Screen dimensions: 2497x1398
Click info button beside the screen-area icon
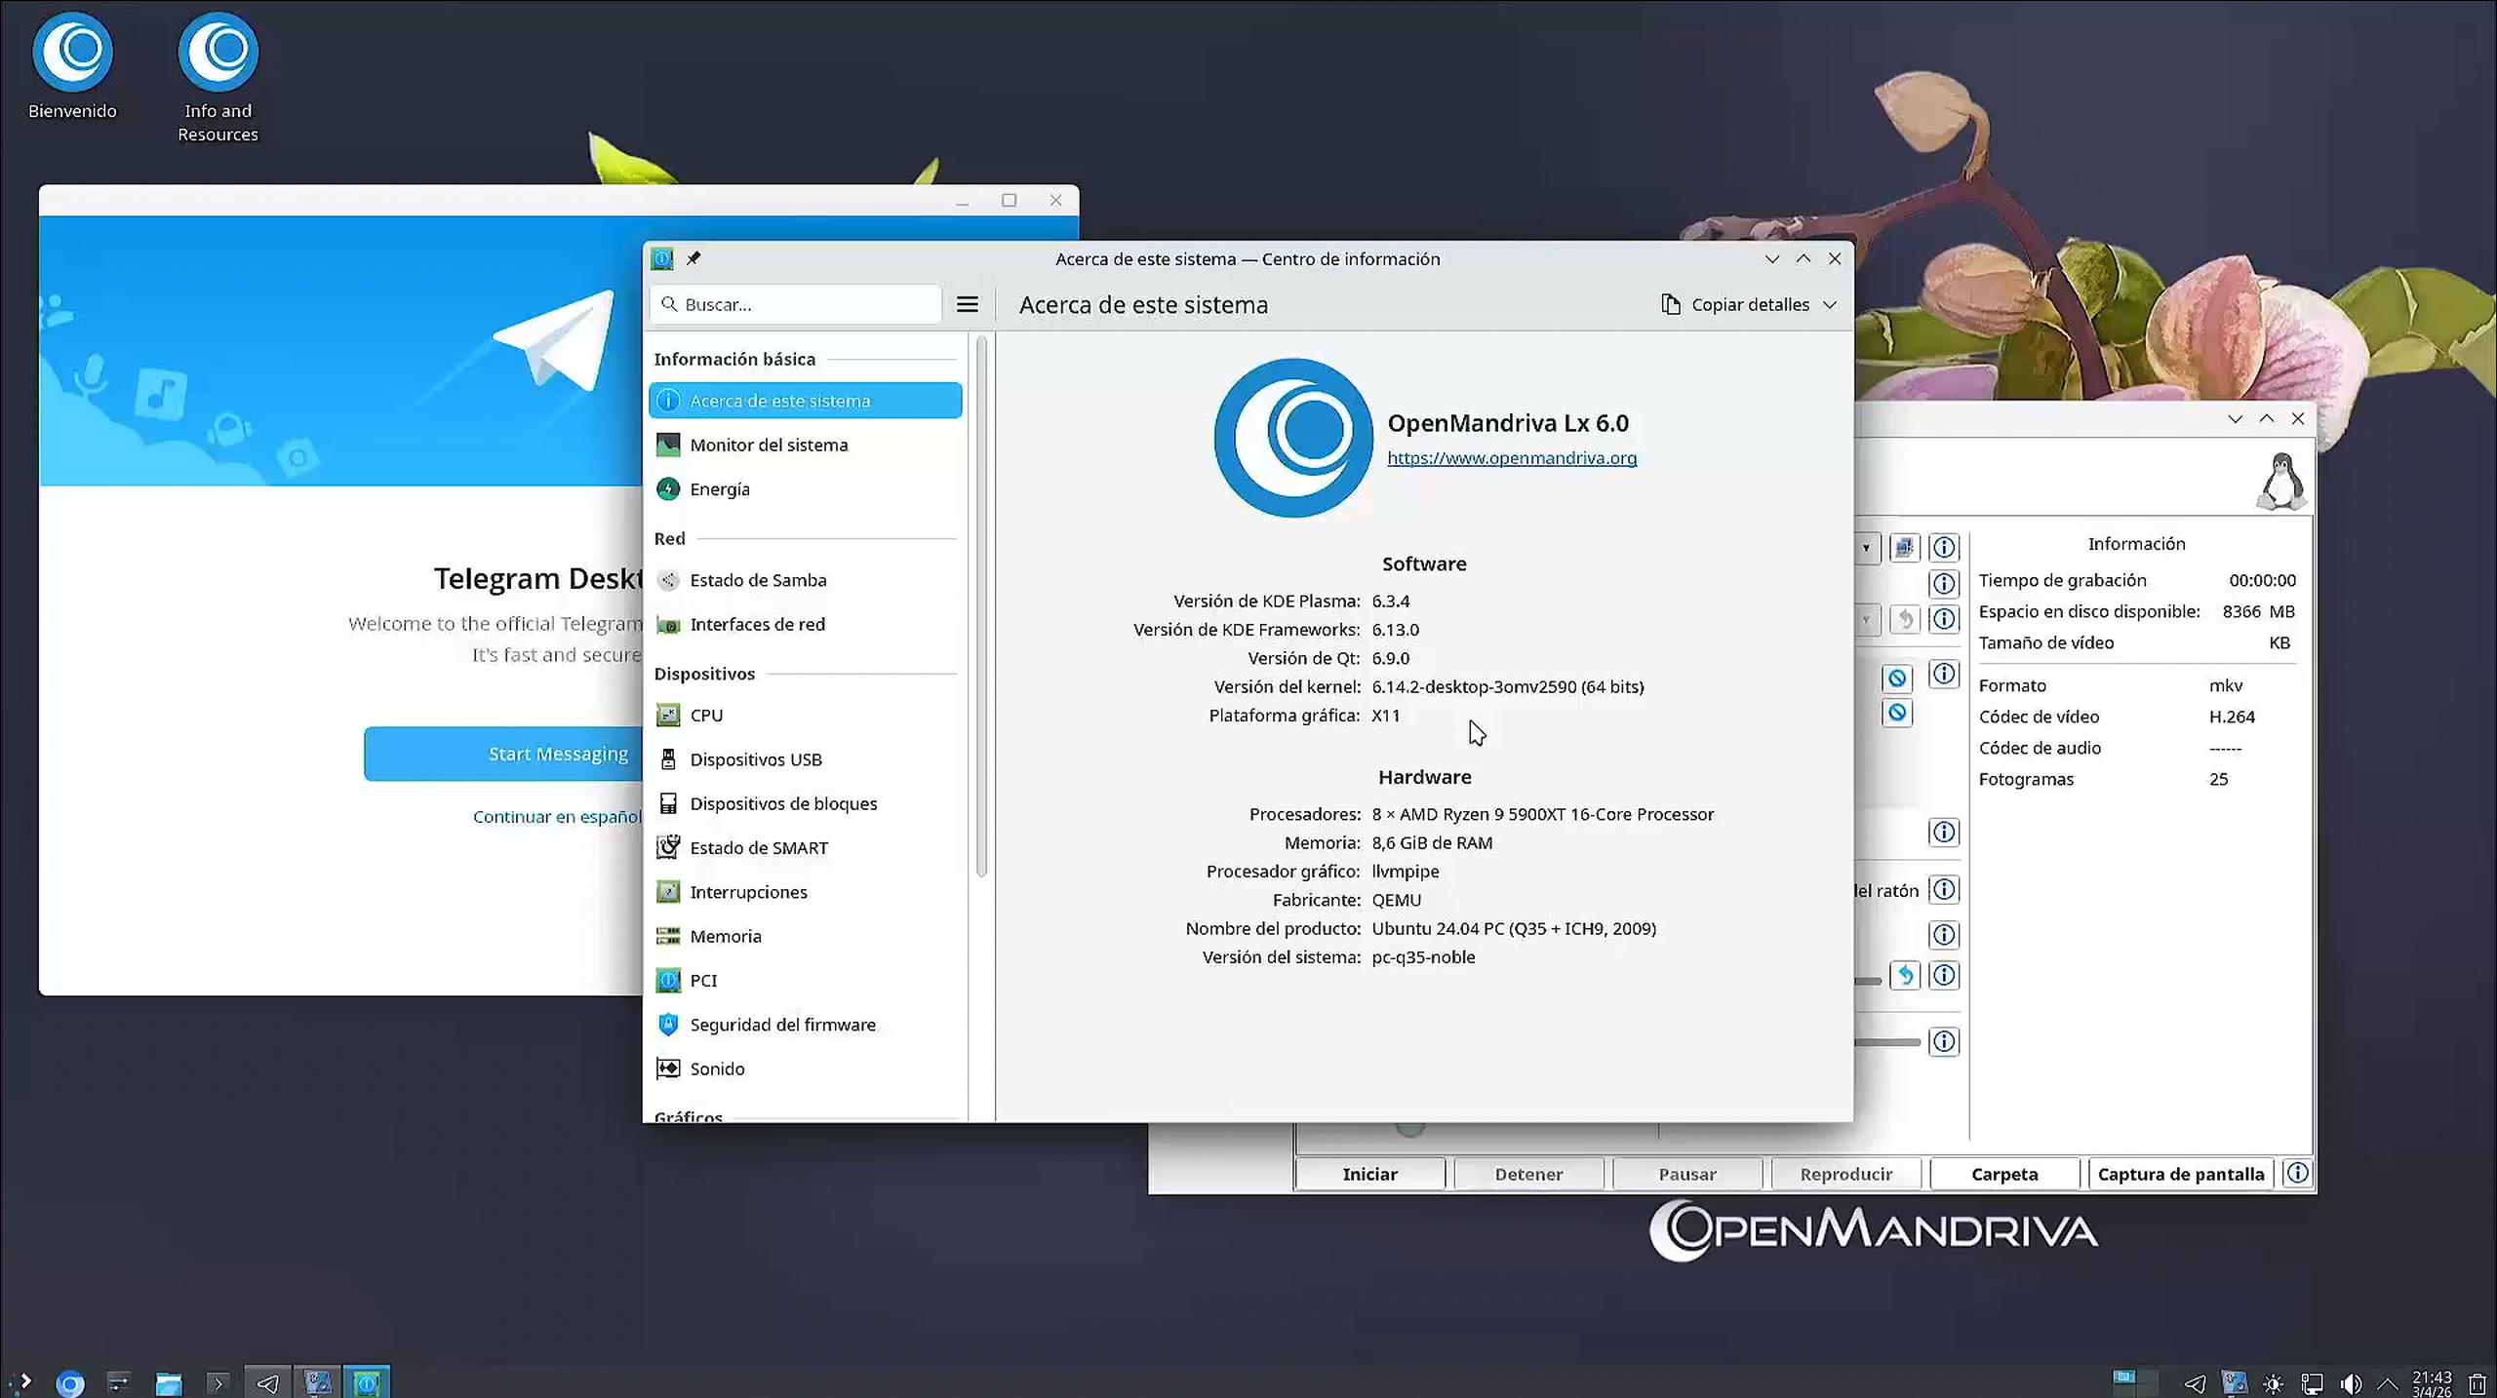[x=1944, y=548]
